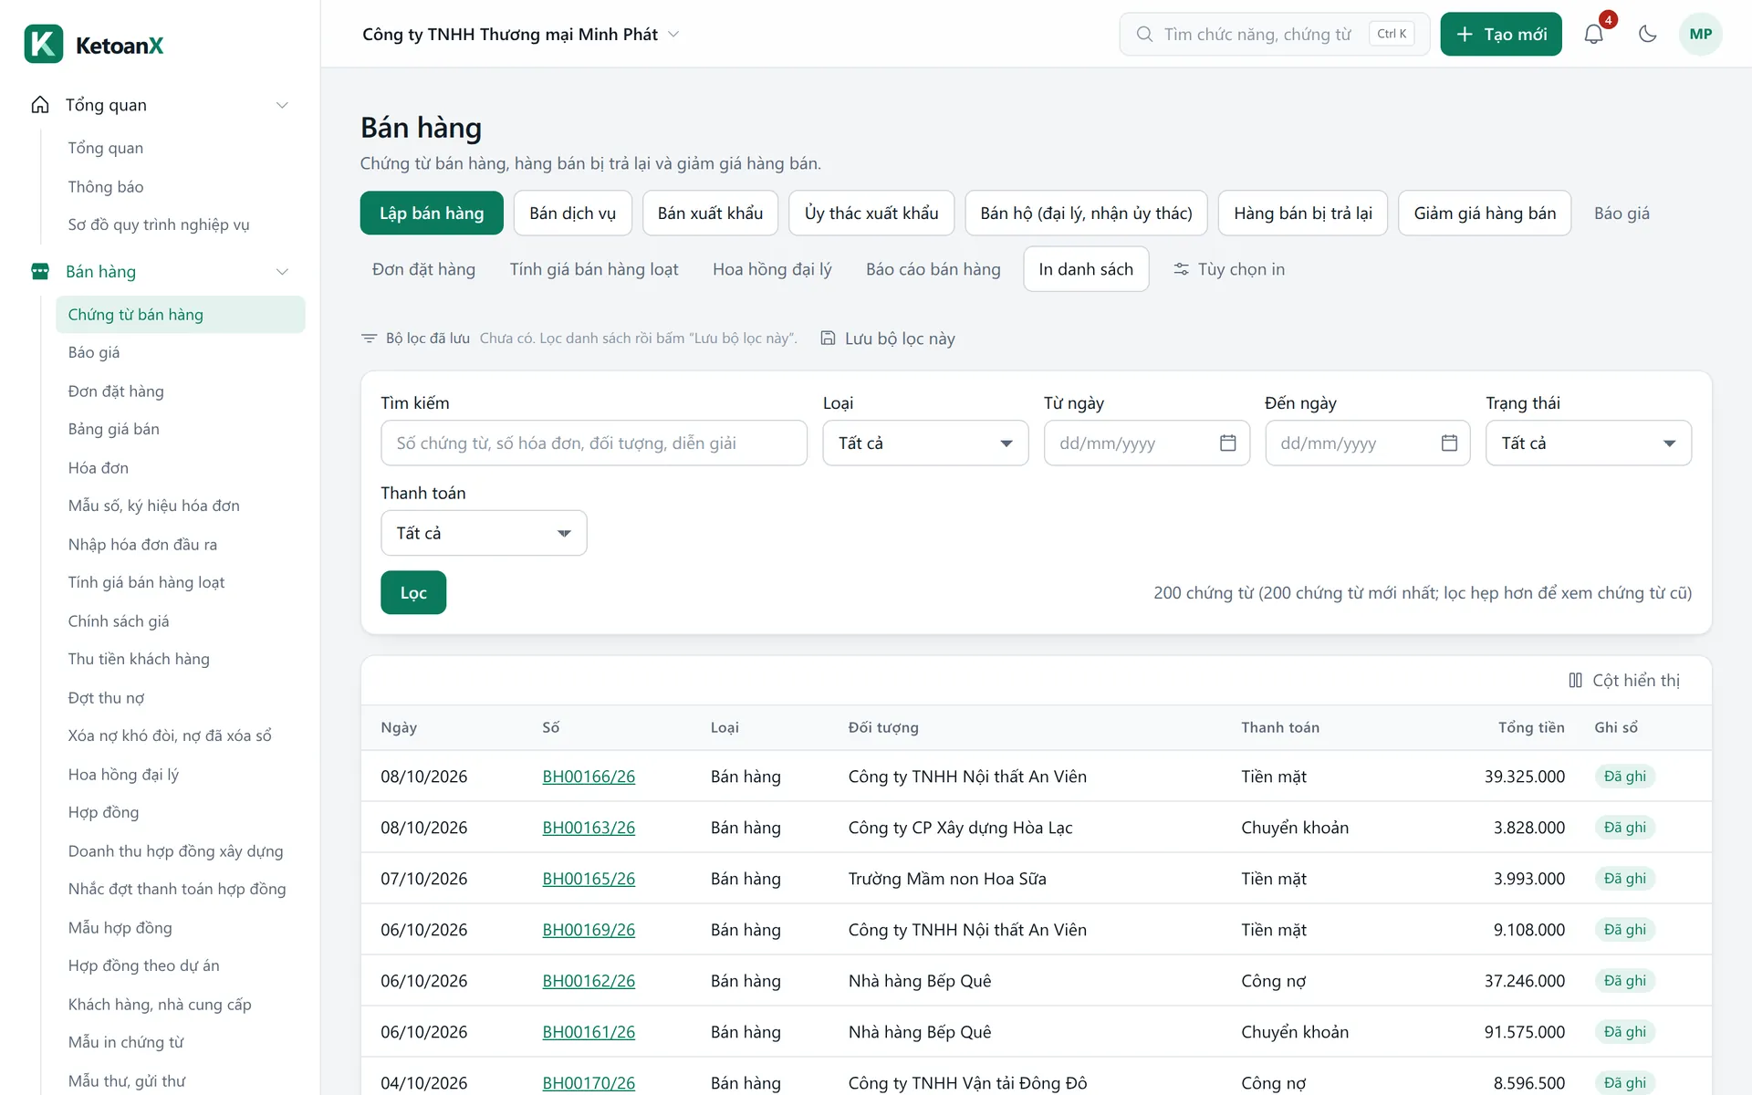Open Sơ đồ quy trình nghiệp vụ
Image resolution: width=1752 pixels, height=1095 pixels.
[x=159, y=224]
